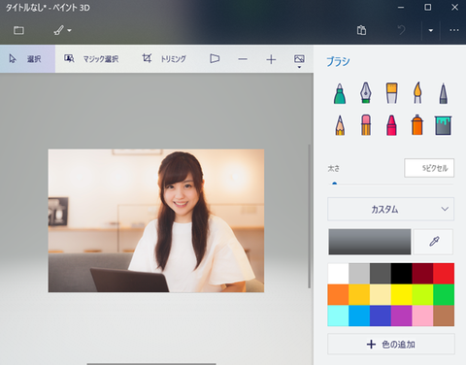Pick the lime green color swatch

(x=422, y=295)
